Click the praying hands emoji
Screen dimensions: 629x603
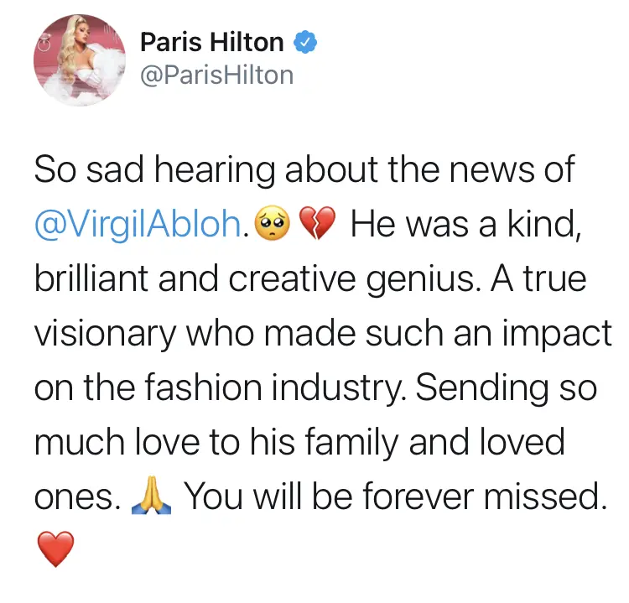coord(152,498)
